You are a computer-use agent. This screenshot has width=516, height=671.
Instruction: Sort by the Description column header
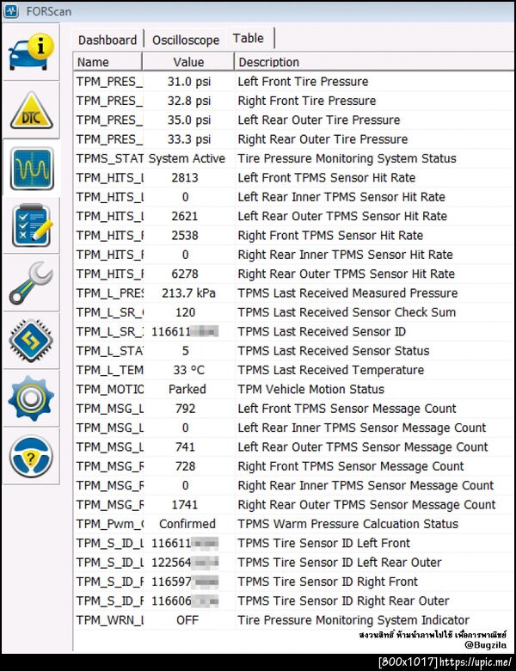click(374, 62)
